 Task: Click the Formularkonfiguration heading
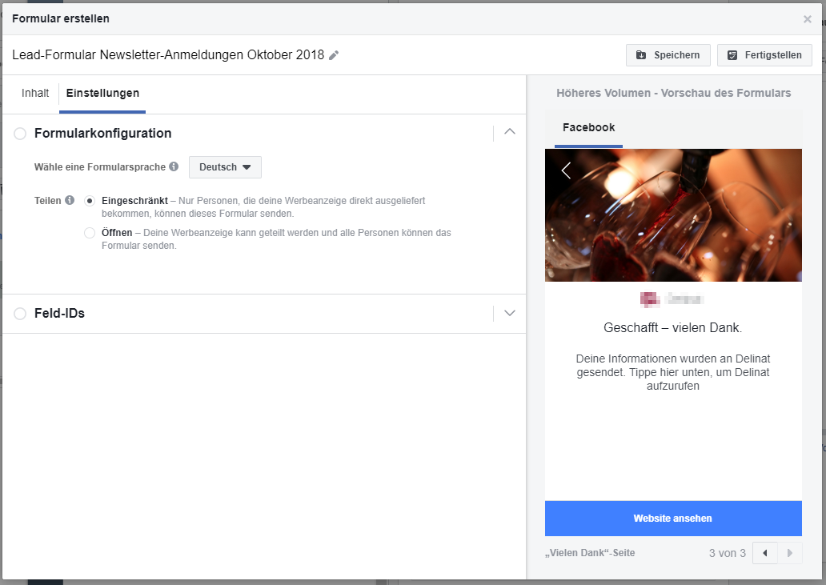pyautogui.click(x=102, y=133)
